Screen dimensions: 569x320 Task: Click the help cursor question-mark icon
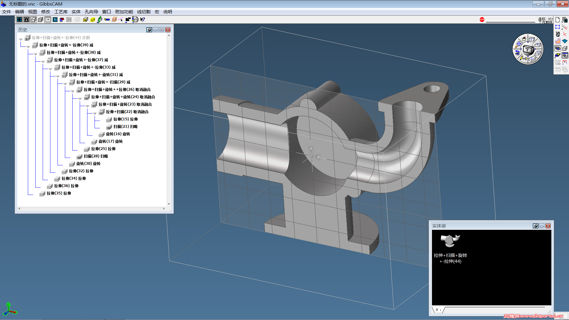(x=143, y=20)
